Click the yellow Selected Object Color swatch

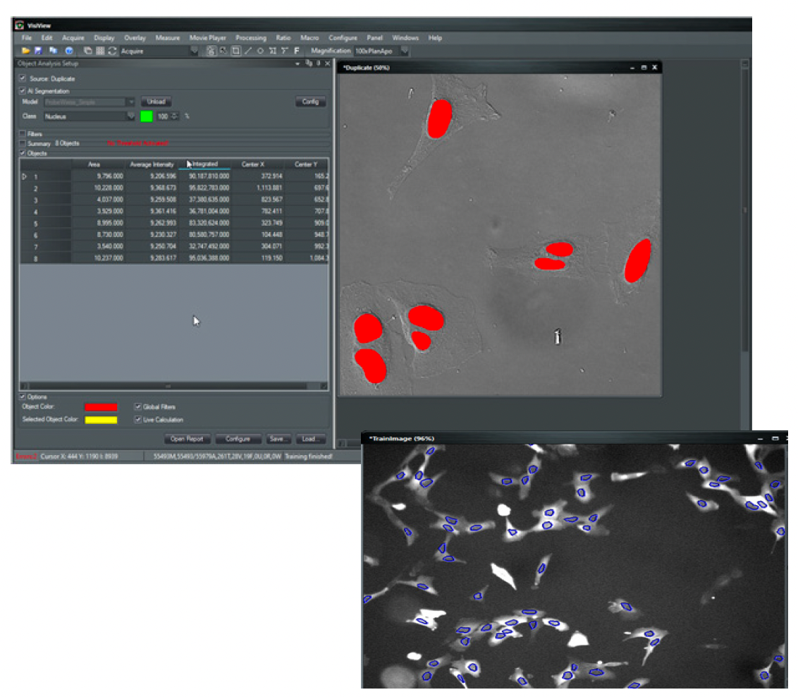point(101,420)
